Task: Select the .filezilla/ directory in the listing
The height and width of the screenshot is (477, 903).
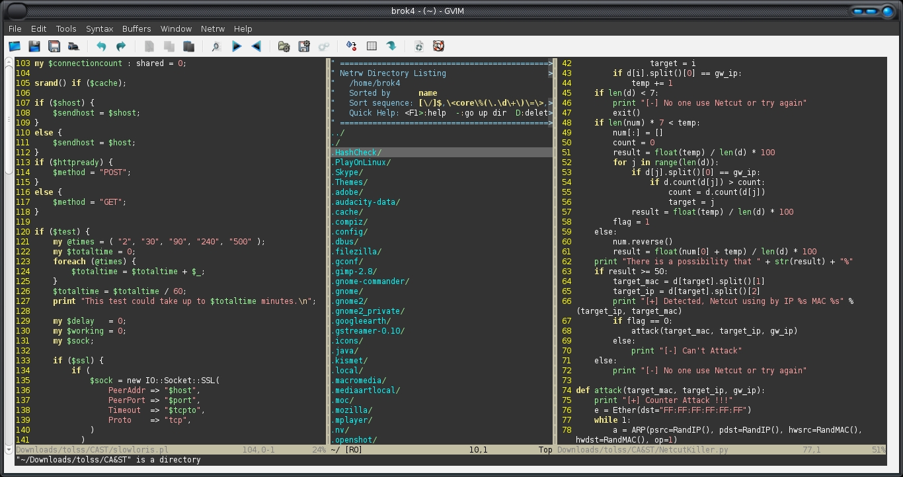Action: coord(358,252)
